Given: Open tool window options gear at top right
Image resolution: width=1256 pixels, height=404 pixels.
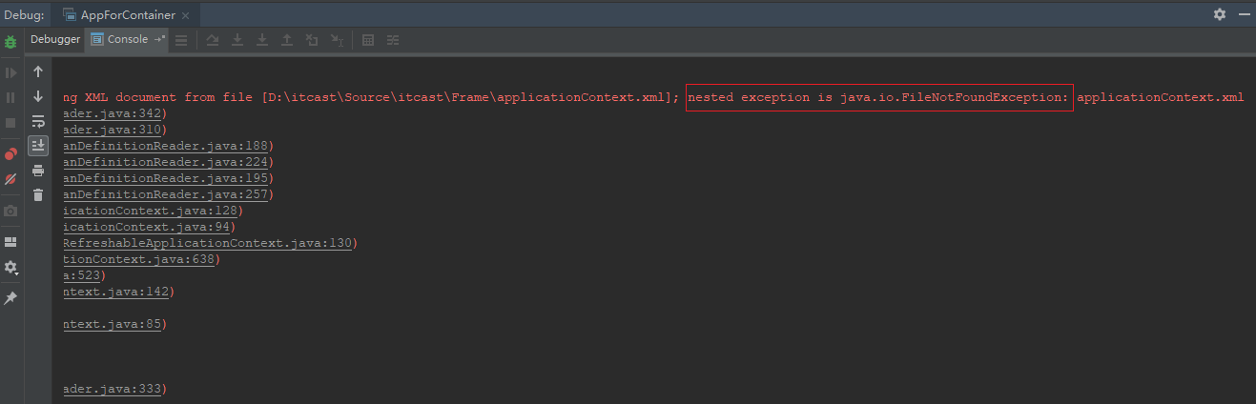Looking at the screenshot, I should (1219, 14).
